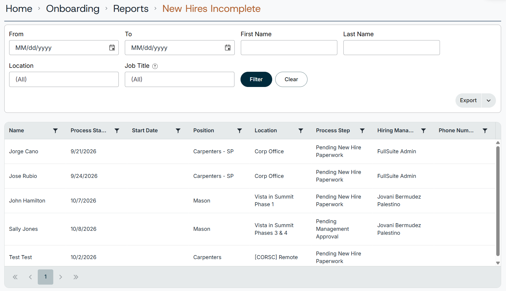Click FullSuite Admin in Jorge Cano row

pyautogui.click(x=397, y=151)
